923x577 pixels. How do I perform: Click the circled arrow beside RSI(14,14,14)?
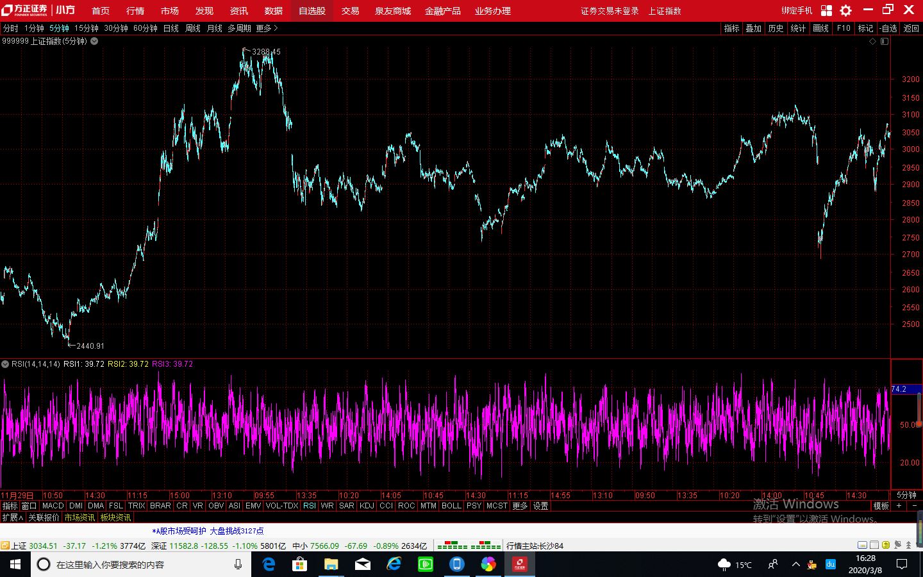tap(5, 364)
